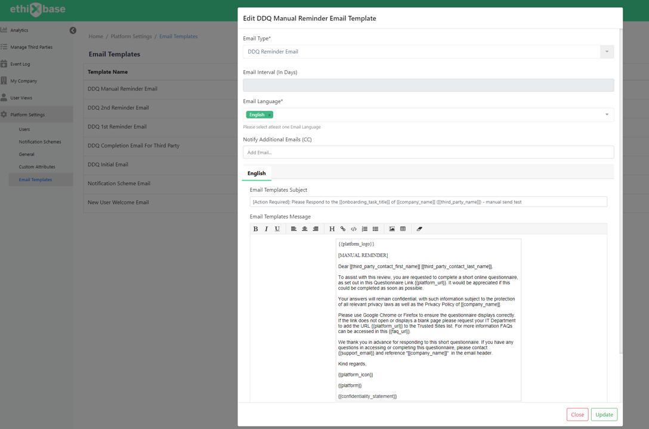649x429 pixels.
Task: Click the Event Log calendar icon
Action: 4,64
